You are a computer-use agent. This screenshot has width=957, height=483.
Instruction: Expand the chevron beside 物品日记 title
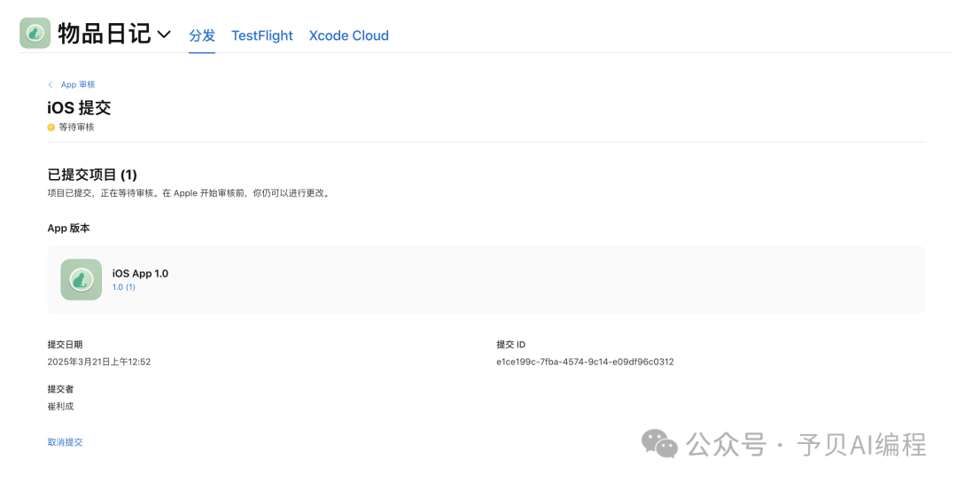click(164, 35)
